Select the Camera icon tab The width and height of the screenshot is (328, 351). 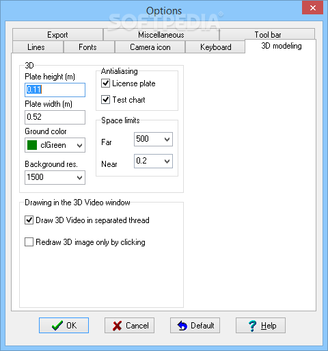pos(150,47)
